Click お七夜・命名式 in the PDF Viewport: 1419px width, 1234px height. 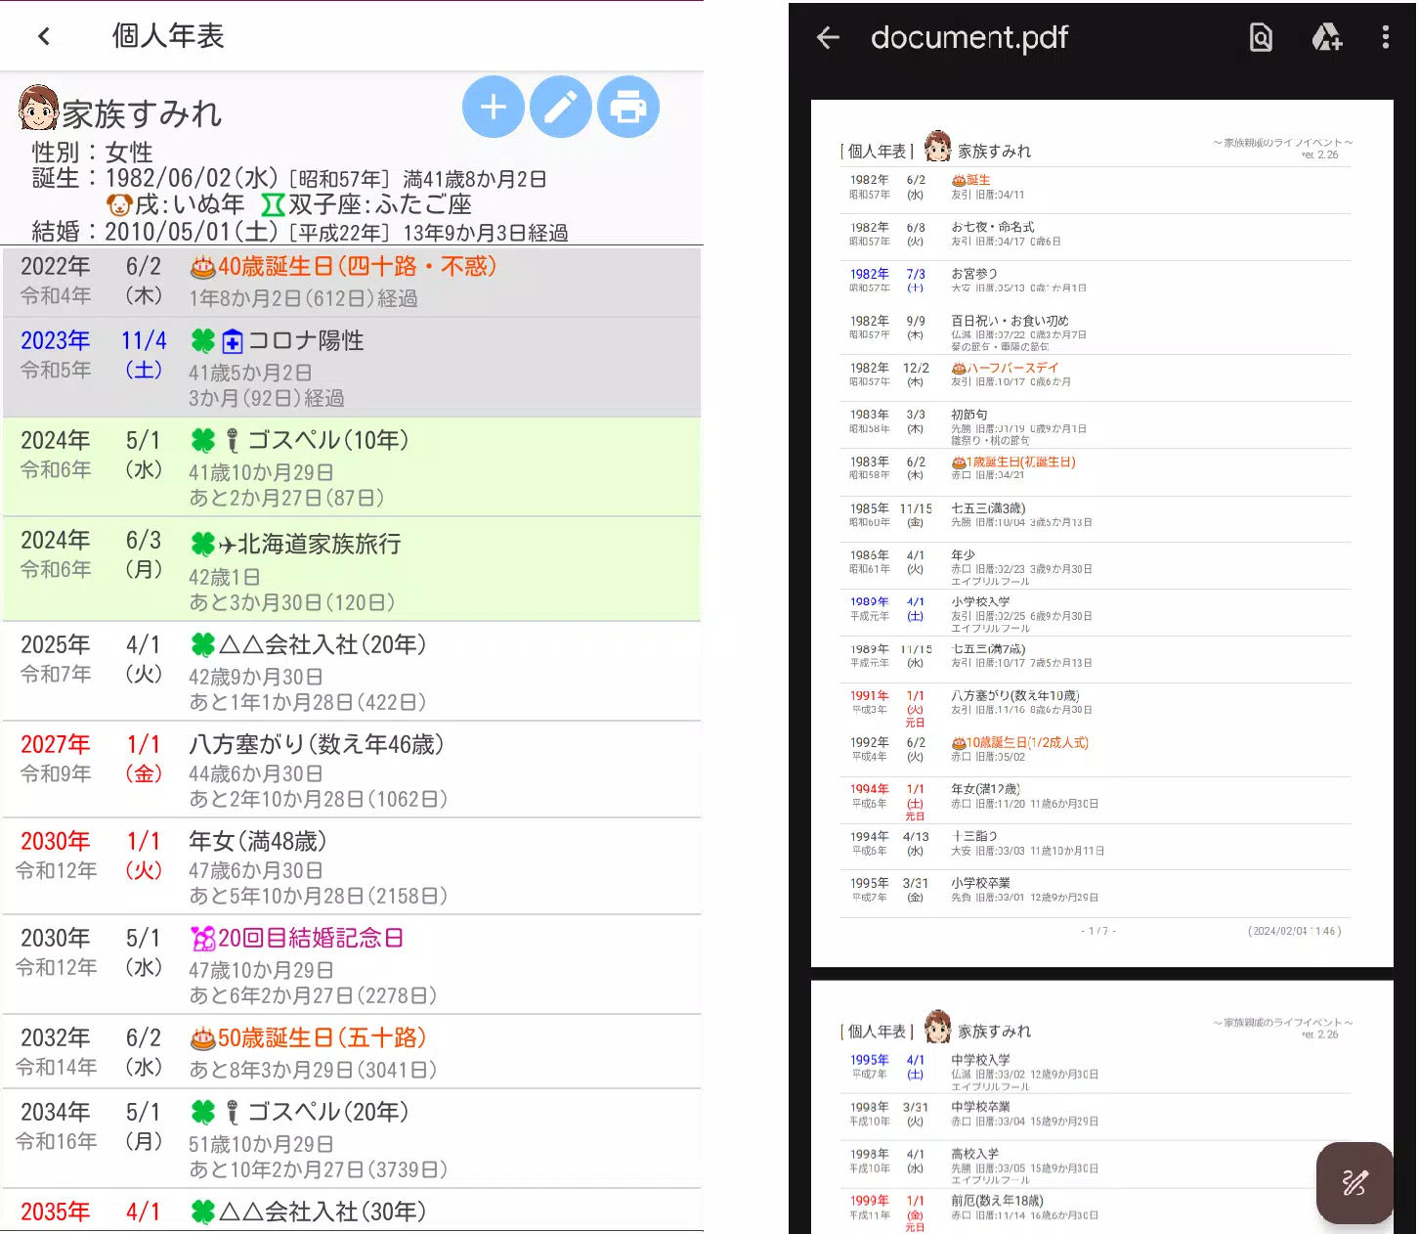pyautogui.click(x=993, y=227)
